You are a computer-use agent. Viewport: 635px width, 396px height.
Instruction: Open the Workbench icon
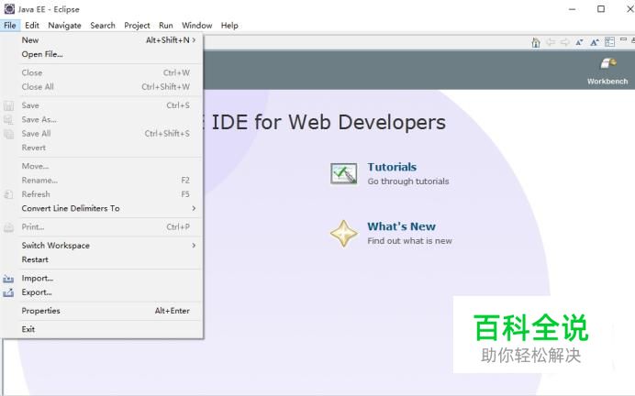(x=607, y=63)
